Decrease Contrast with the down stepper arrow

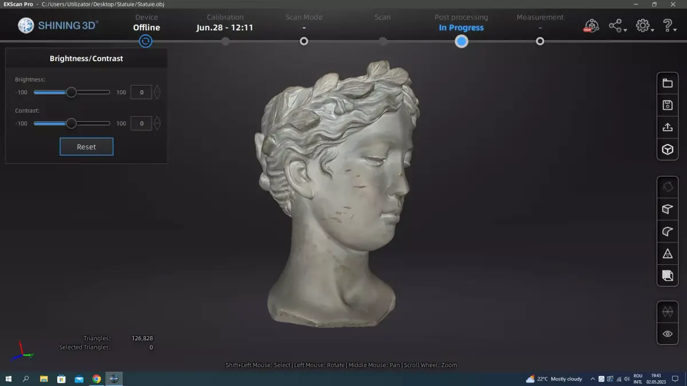point(157,126)
